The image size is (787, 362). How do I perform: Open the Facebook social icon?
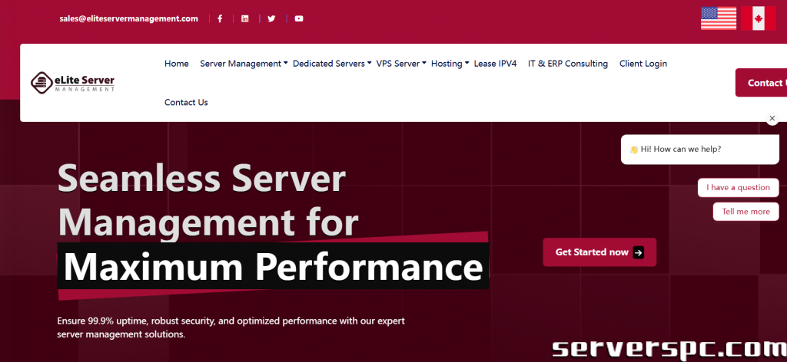[x=220, y=18]
